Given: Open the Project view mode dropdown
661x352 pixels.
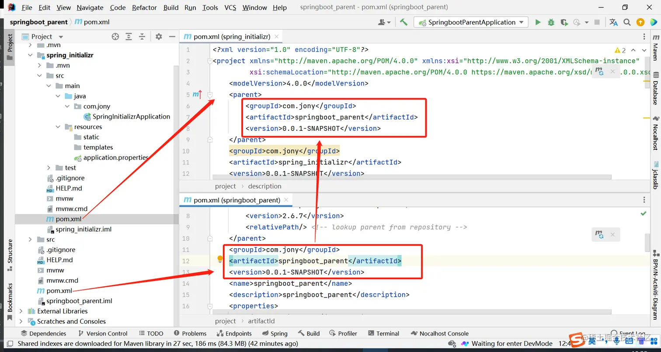Looking at the screenshot, I should (61, 37).
